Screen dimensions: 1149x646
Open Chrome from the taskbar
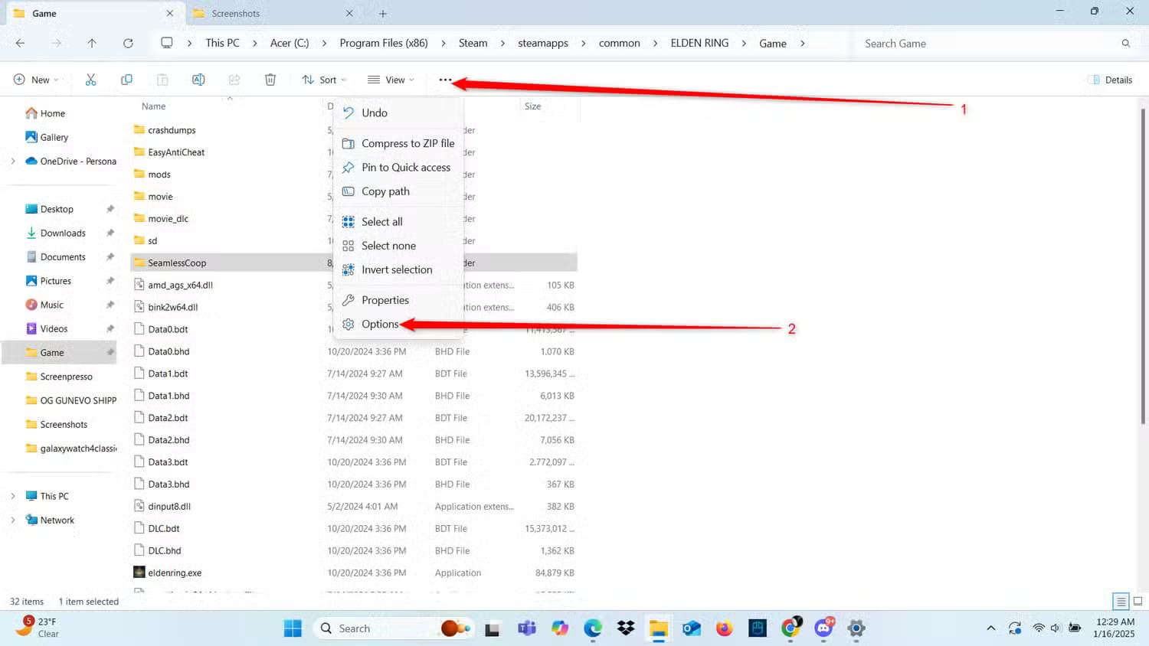point(791,628)
